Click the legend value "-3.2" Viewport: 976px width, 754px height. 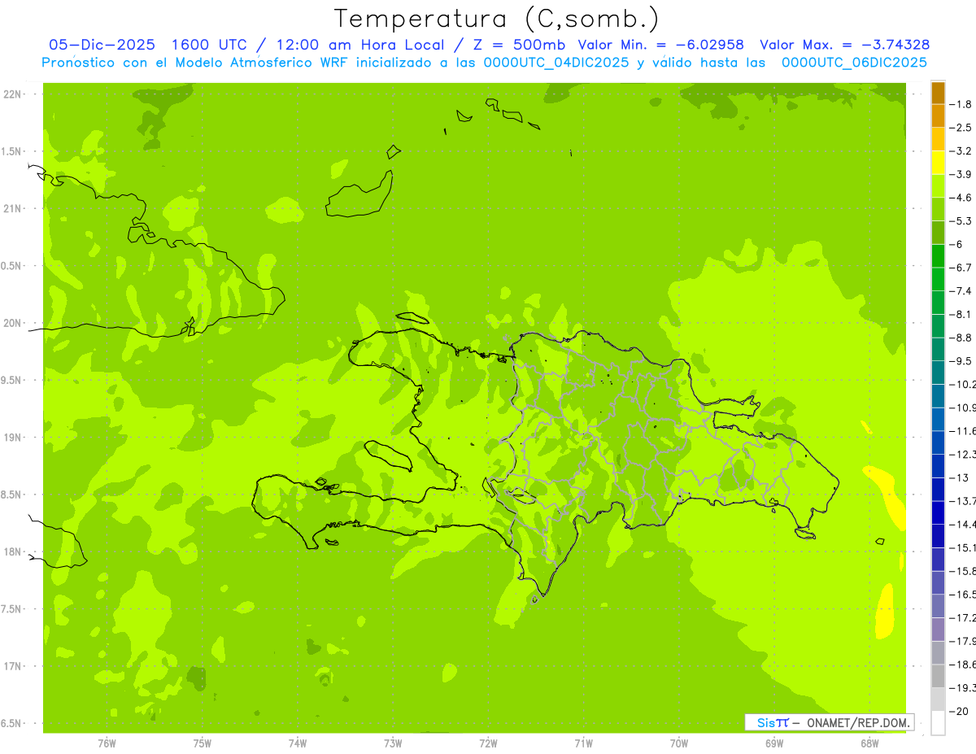tap(962, 151)
